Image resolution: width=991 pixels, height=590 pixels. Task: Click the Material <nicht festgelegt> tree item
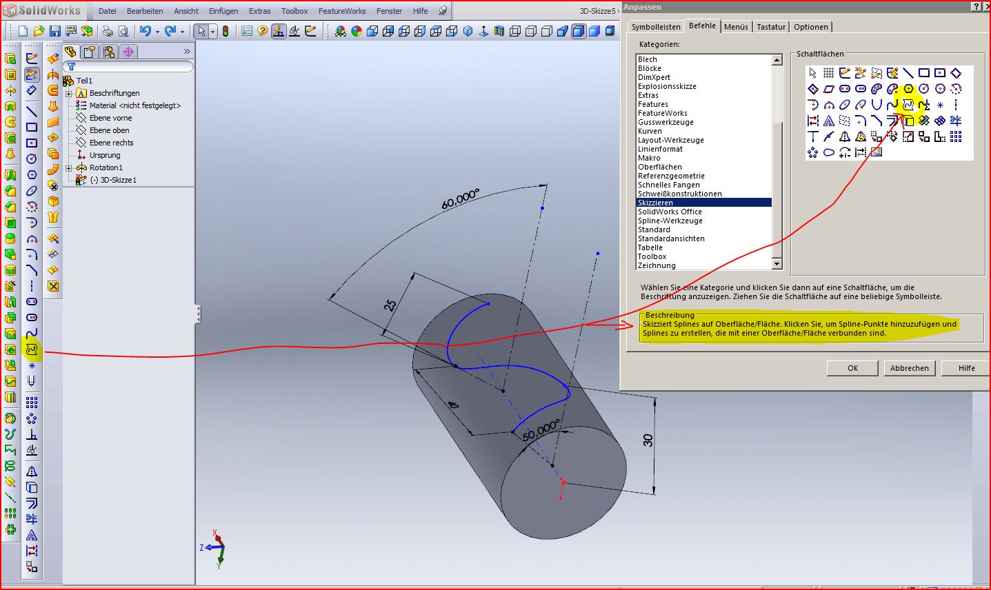134,105
